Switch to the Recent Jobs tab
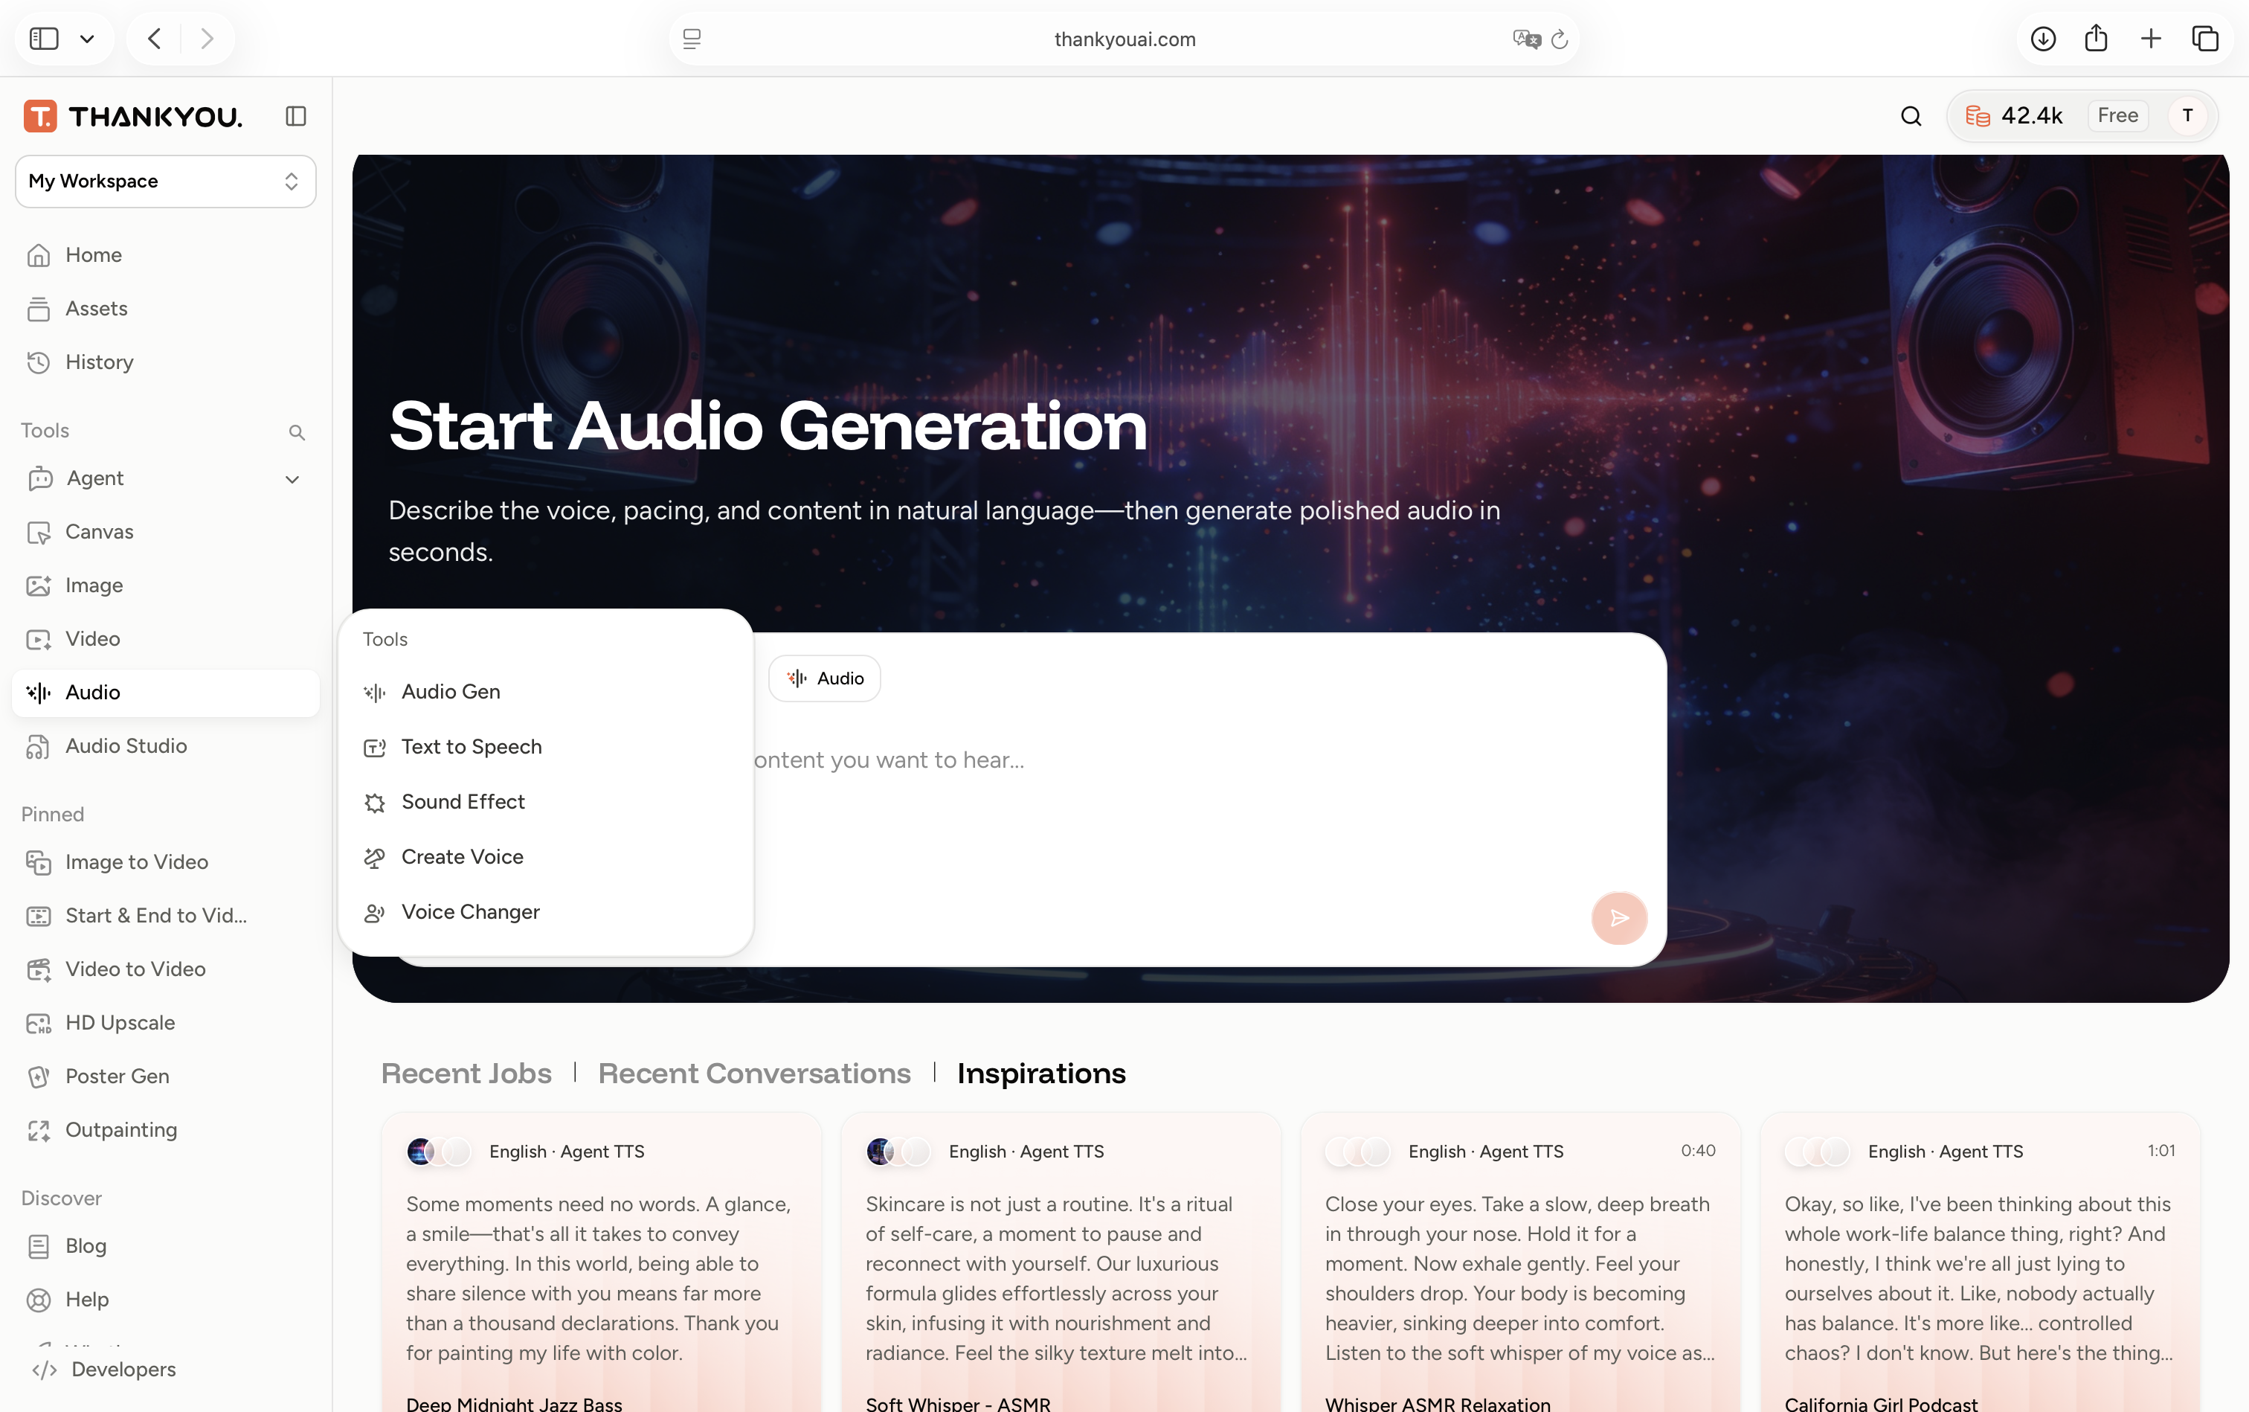The width and height of the screenshot is (2249, 1412). point(466,1074)
